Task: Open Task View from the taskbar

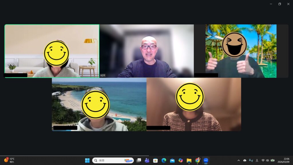Action: point(139,160)
